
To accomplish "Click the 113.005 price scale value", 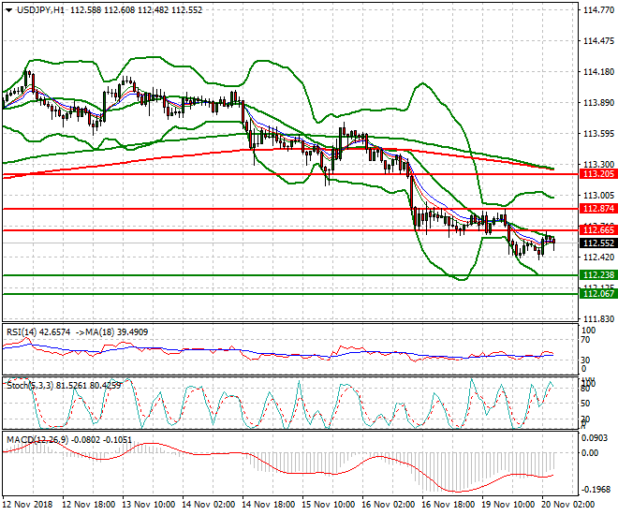I will pyautogui.click(x=598, y=196).
